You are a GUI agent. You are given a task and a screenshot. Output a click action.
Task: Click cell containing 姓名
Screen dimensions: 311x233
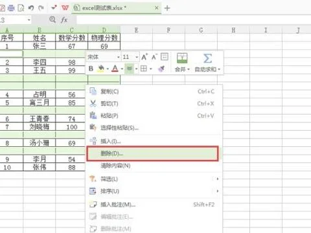point(40,38)
